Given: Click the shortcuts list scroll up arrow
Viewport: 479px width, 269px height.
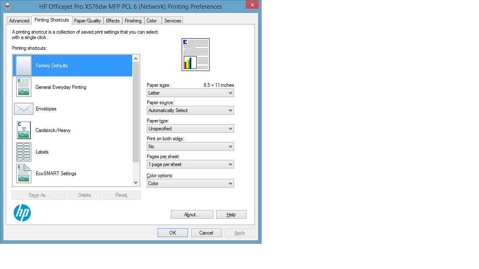Looking at the screenshot, I should [x=136, y=58].
